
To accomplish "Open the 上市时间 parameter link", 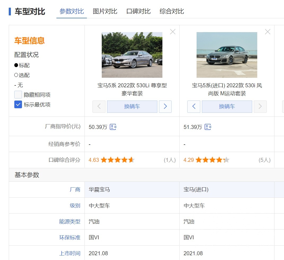I will tap(70, 253).
